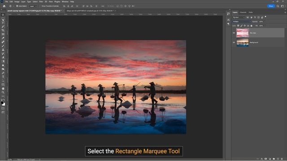Image resolution: width=287 pixels, height=161 pixels.
Task: Select the Eyedropper tool
Action: [x=3, y=38]
